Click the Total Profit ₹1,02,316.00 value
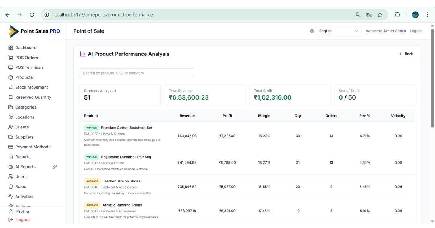This screenshot has height=228, width=435. coord(273,97)
